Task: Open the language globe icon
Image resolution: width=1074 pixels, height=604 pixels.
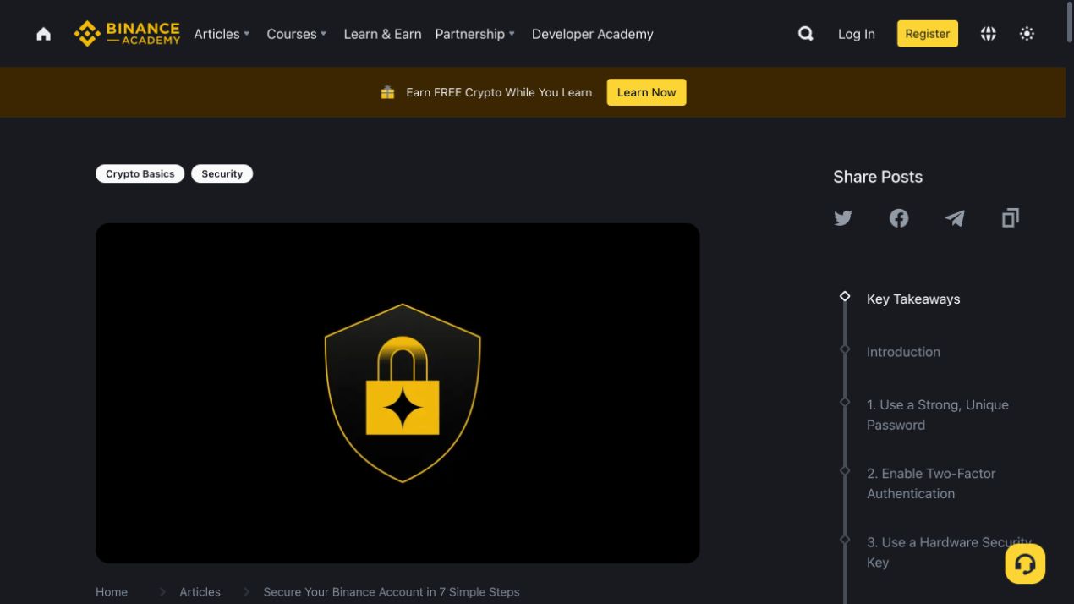Action: 988,34
